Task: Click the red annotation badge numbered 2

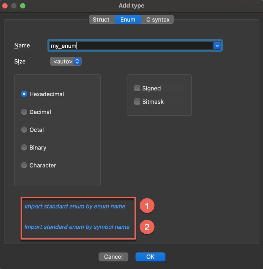Action: point(147,227)
